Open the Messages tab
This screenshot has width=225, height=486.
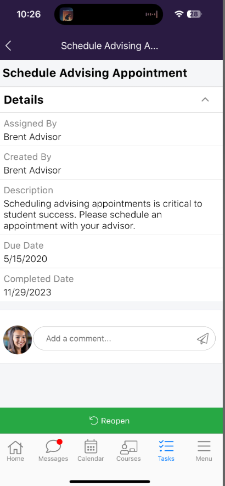coord(53,451)
